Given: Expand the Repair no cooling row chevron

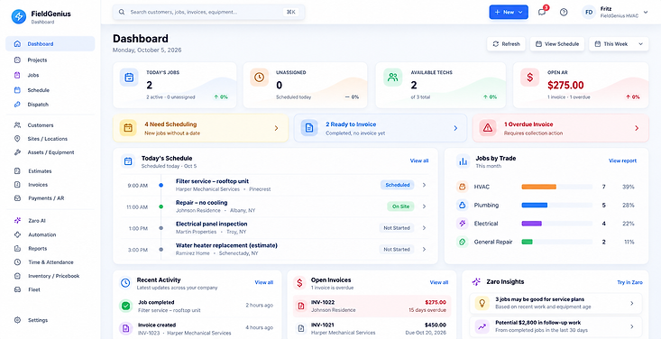Looking at the screenshot, I should [424, 206].
